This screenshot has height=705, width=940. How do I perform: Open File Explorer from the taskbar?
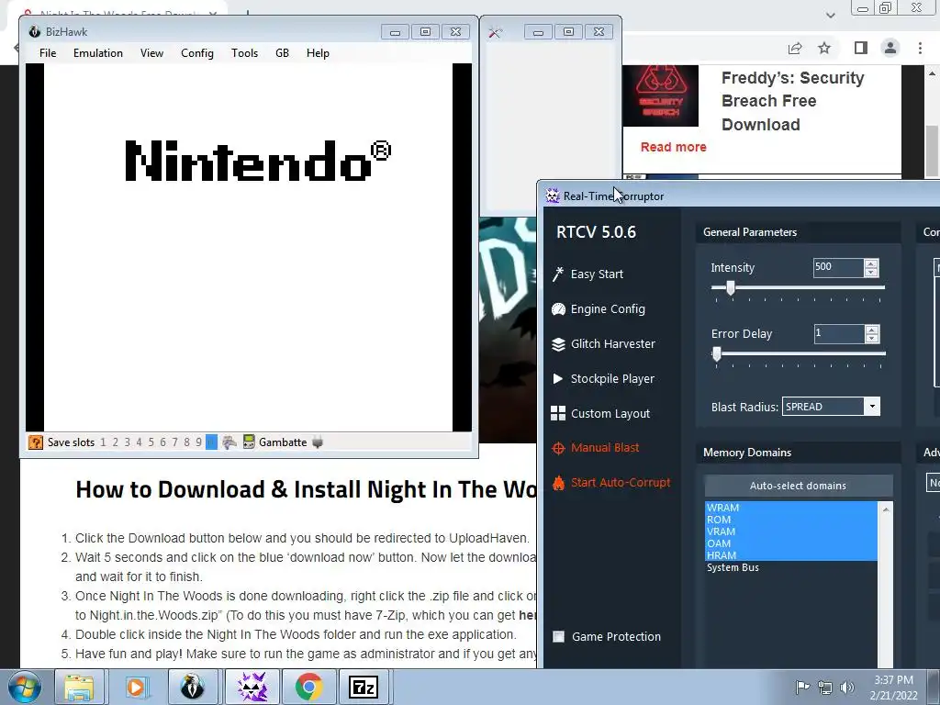click(79, 687)
